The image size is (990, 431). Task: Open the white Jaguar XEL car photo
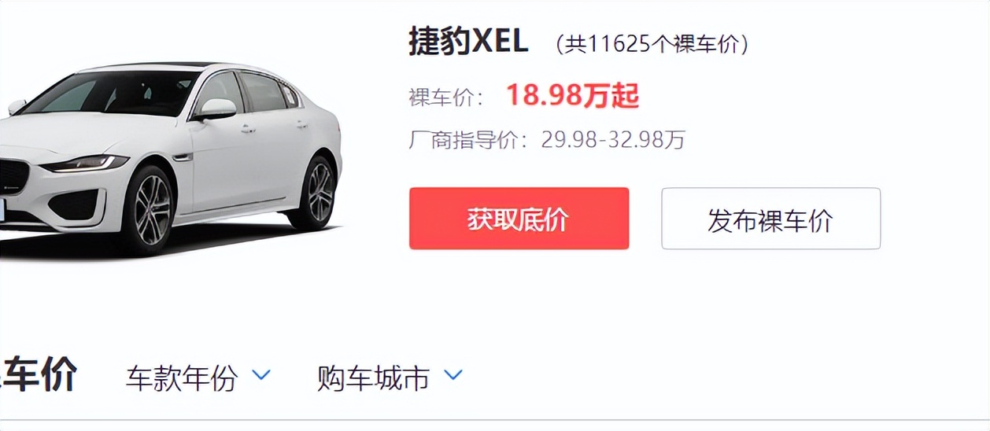tap(171, 157)
